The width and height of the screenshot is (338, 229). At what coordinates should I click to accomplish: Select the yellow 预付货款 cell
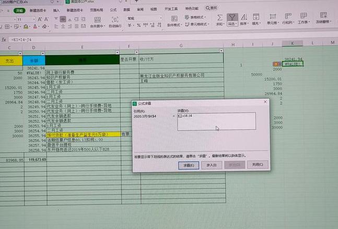click(x=83, y=135)
